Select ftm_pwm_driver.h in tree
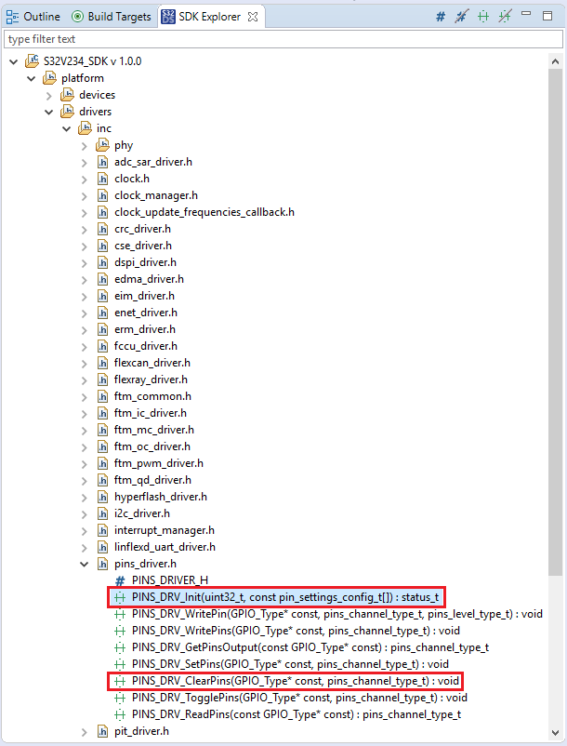Viewport: 567px width, 746px height. (x=159, y=463)
